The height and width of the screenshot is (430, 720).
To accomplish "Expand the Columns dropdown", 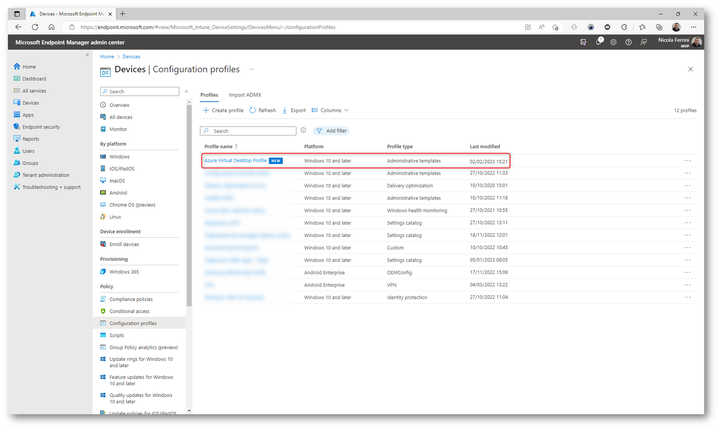I will (x=330, y=110).
